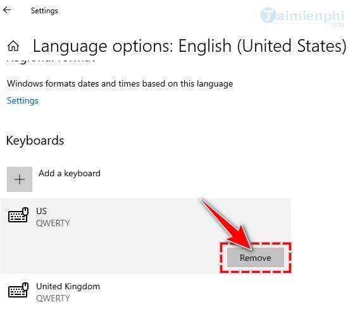Viewport: 348px width, 319px height.
Task: Go back using the back arrow
Action: pyautogui.click(x=7, y=10)
